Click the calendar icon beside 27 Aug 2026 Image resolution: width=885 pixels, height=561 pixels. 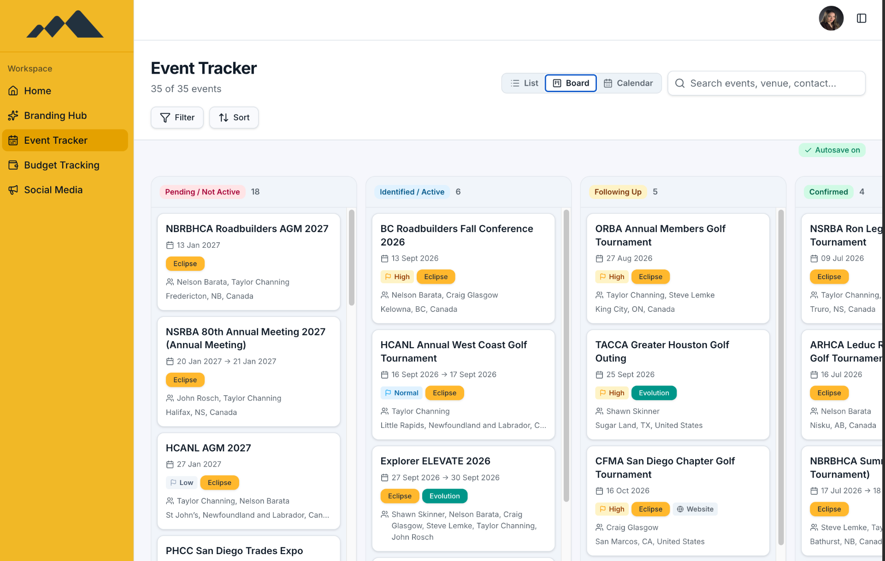point(599,258)
